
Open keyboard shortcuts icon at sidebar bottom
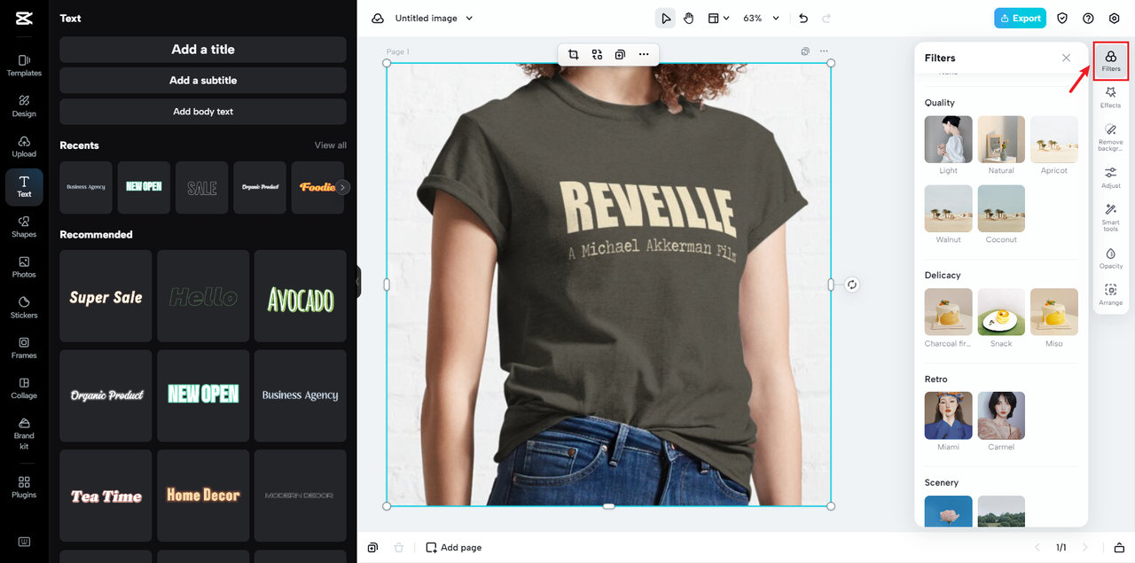[x=24, y=542]
